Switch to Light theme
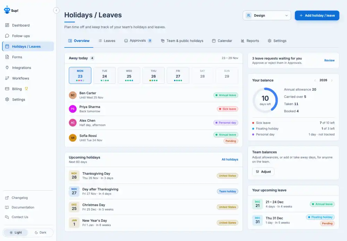This screenshot has width=347, height=241. (16, 232)
